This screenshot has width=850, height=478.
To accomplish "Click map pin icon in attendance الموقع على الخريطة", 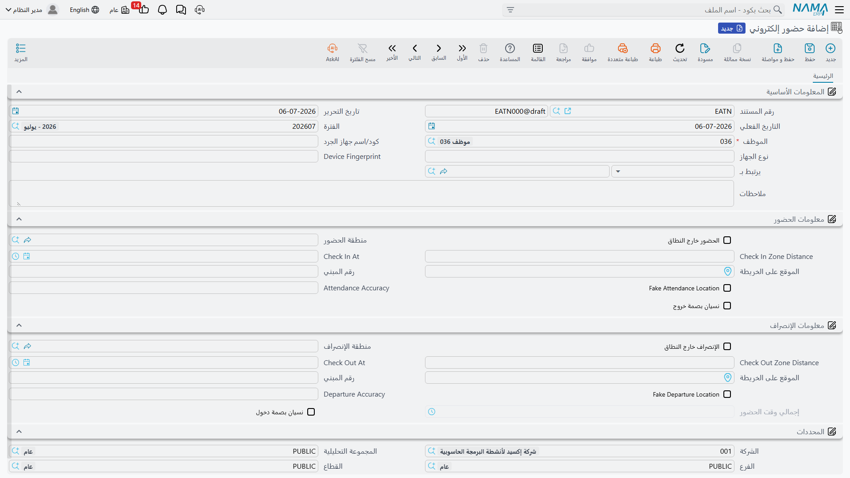I will tap(728, 271).
